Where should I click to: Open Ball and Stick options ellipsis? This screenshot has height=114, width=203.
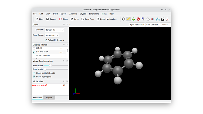tap(61, 52)
